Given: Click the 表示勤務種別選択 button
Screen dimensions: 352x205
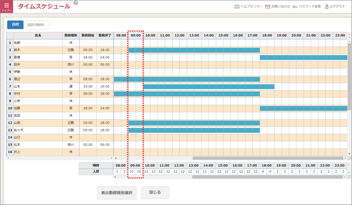Looking at the screenshot, I should tap(117, 193).
